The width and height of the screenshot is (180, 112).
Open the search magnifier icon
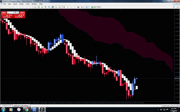coord(174,7)
